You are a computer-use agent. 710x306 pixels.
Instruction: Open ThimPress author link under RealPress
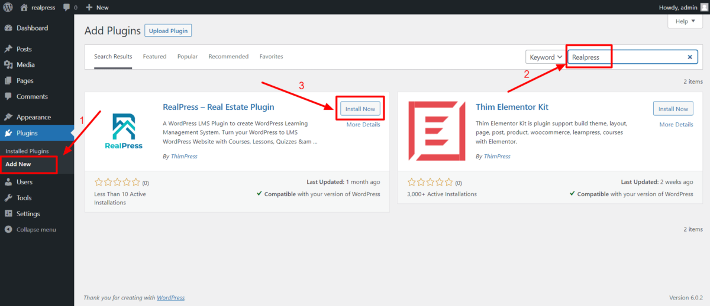[183, 157]
